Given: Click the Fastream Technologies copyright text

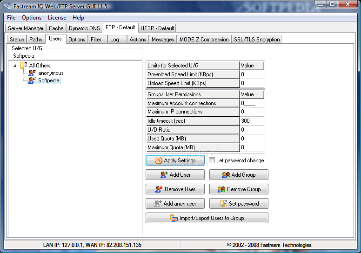Looking at the screenshot, I should click(269, 245).
